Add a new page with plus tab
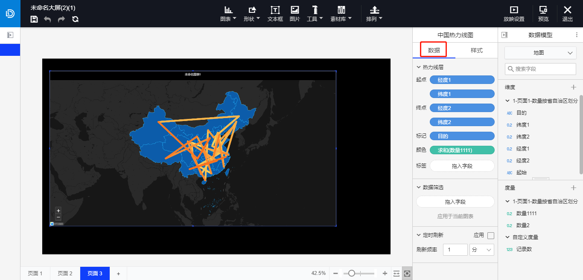Viewport: 583px width, 280px height. (118, 274)
